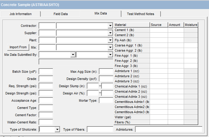
Task: Click the Max Agg Size field
Action: 106,72
